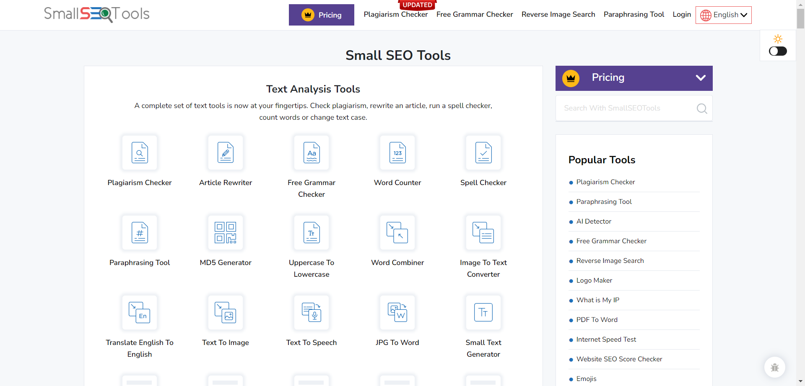Viewport: 805px width, 386px height.
Task: Collapse the Pricing panel chevron
Action: [700, 77]
